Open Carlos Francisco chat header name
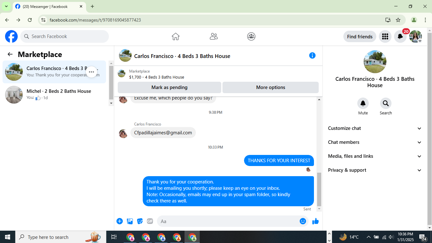Viewport: 432px width, 243px height. coord(182,56)
